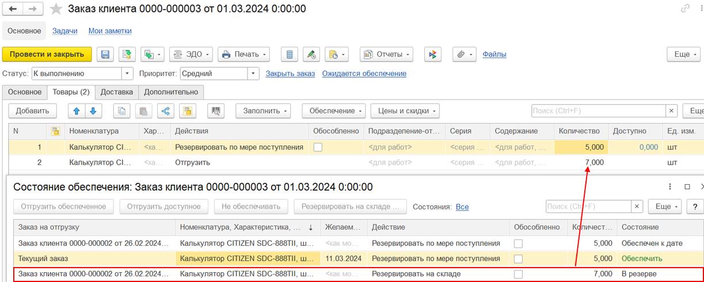Paste rows icon in the goods toolbar
This screenshot has height=282, width=704.
pyautogui.click(x=144, y=111)
